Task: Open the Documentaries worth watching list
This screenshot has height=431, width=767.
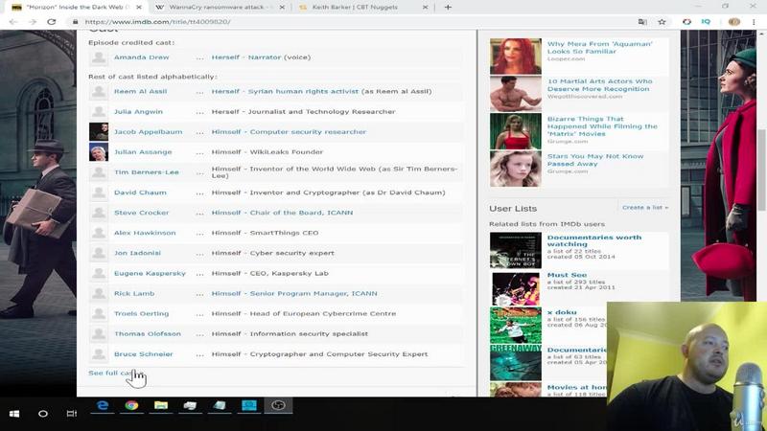Action: click(x=593, y=241)
